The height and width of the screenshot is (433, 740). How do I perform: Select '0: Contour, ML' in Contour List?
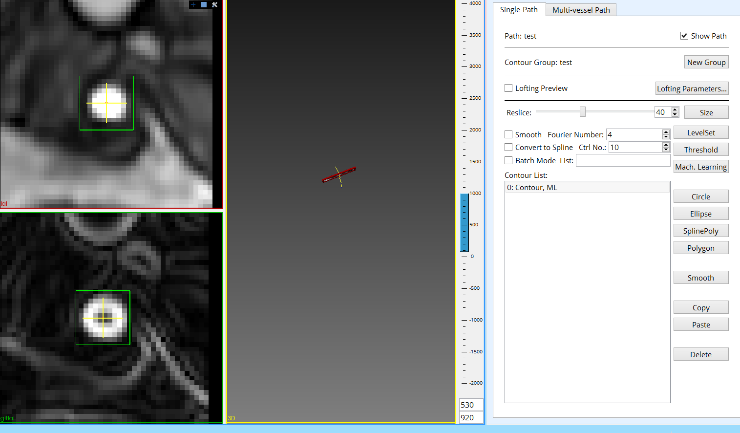coord(587,187)
